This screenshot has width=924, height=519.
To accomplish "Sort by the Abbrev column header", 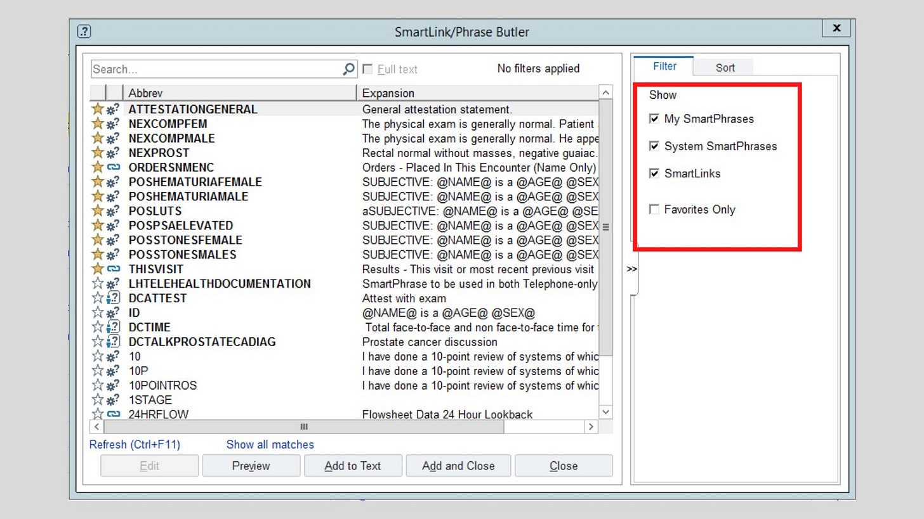I will (x=240, y=93).
